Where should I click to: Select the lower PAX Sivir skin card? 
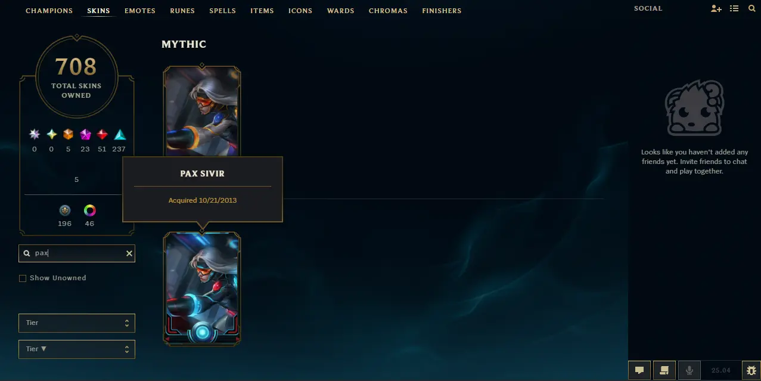[202, 289]
